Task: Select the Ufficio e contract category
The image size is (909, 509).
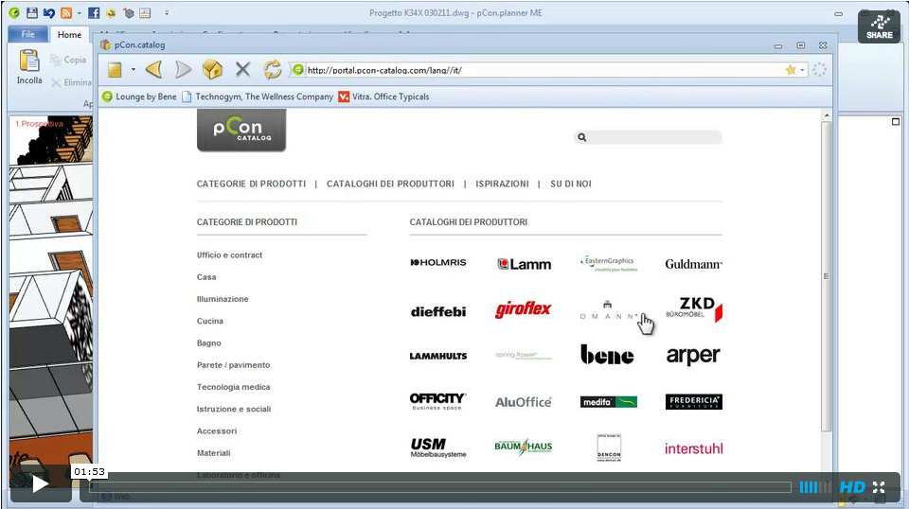Action: (x=229, y=254)
